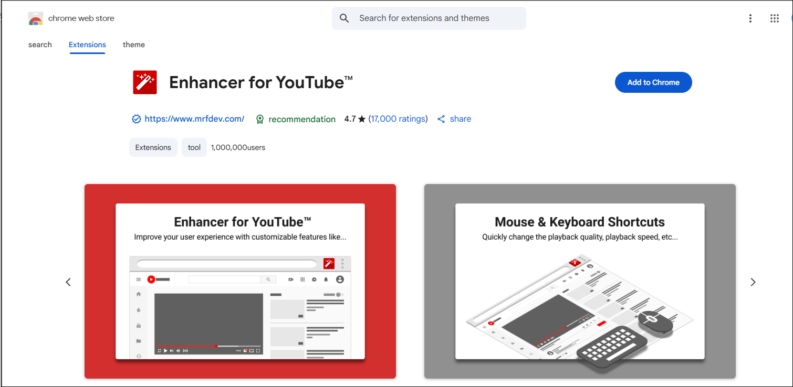
Task: Click the 1,000,000users count text
Action: click(238, 147)
